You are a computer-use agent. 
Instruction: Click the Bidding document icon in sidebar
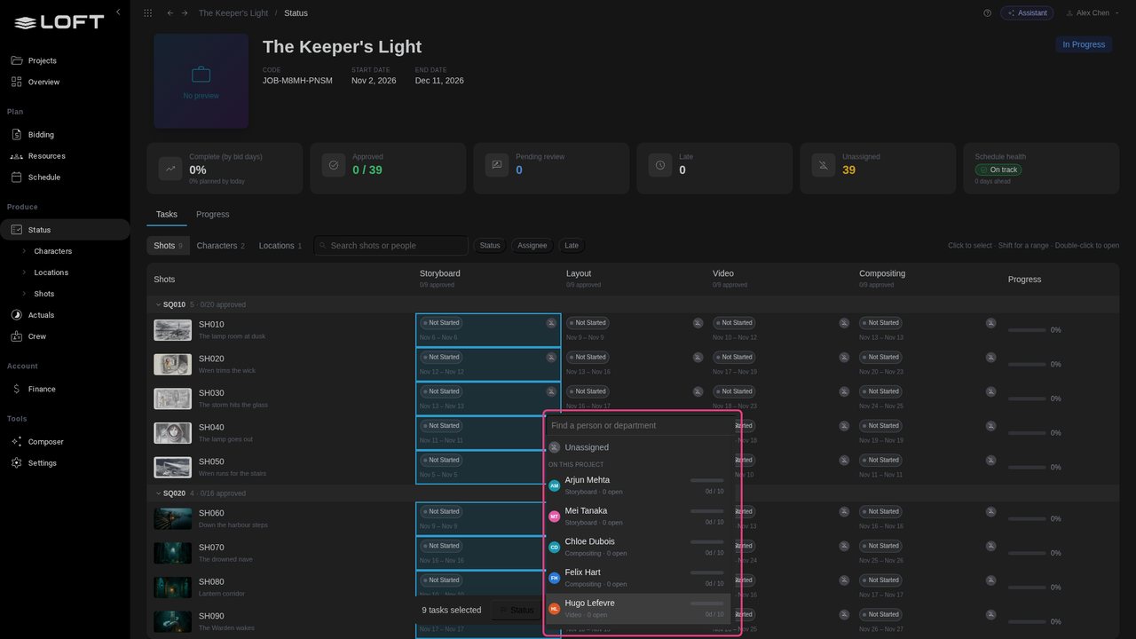pos(16,135)
